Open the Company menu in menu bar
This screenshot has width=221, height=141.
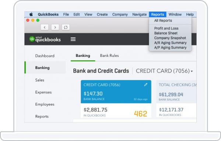point(120,14)
